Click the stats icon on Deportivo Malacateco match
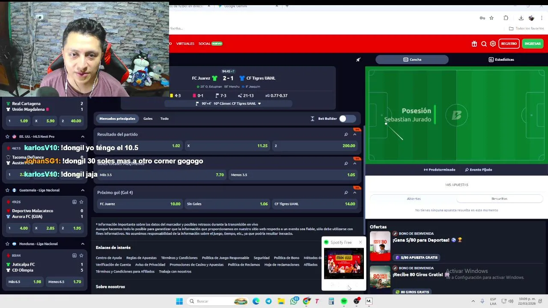This screenshot has height=308, width=548. click(x=74, y=202)
